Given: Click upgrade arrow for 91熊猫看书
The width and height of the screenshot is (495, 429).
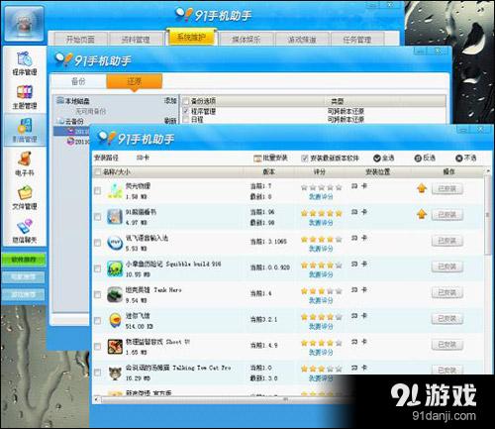Looking at the screenshot, I should (422, 215).
